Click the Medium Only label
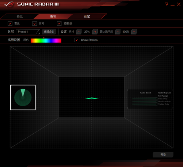 point(164,101)
